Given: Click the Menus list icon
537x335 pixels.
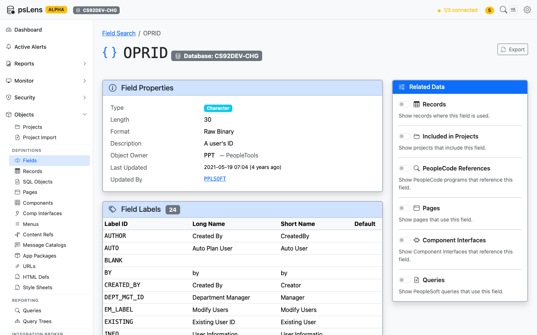Looking at the screenshot, I should [18, 224].
